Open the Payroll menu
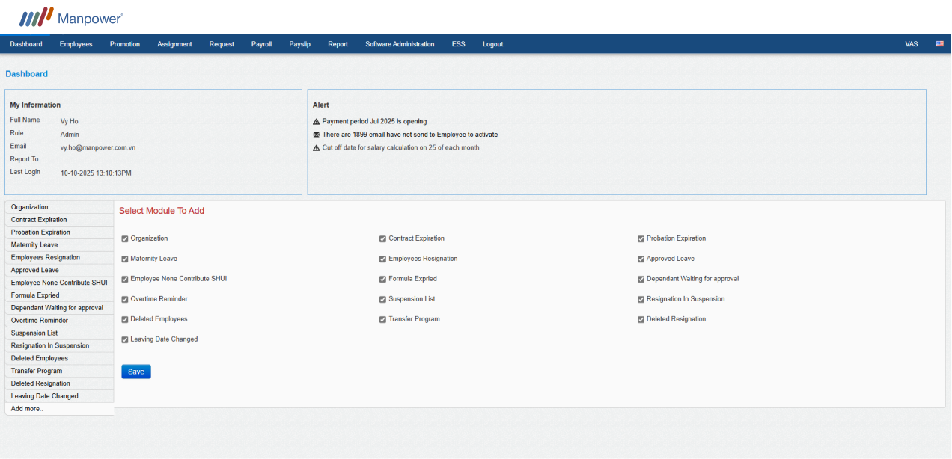Viewport: 952px width, 459px height. point(262,44)
